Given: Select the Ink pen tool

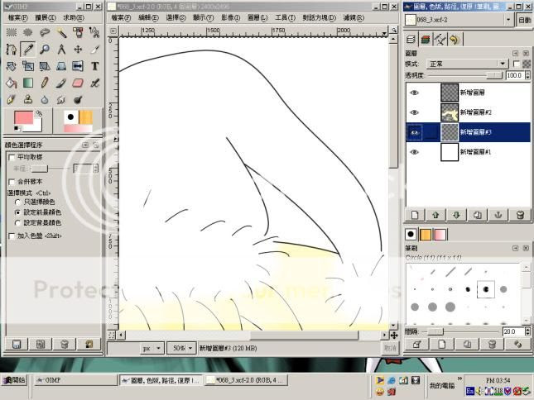Looking at the screenshot, I should tap(12, 99).
